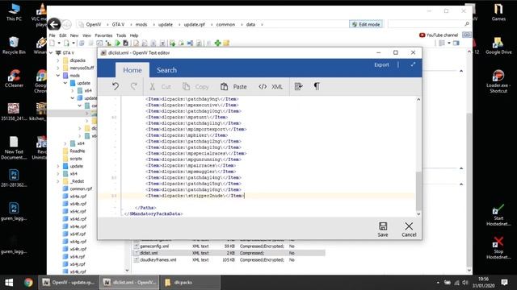Screen dimensions: 517x290
Task: Expand the menyooStuff folder in tree
Action: [x=58, y=68]
